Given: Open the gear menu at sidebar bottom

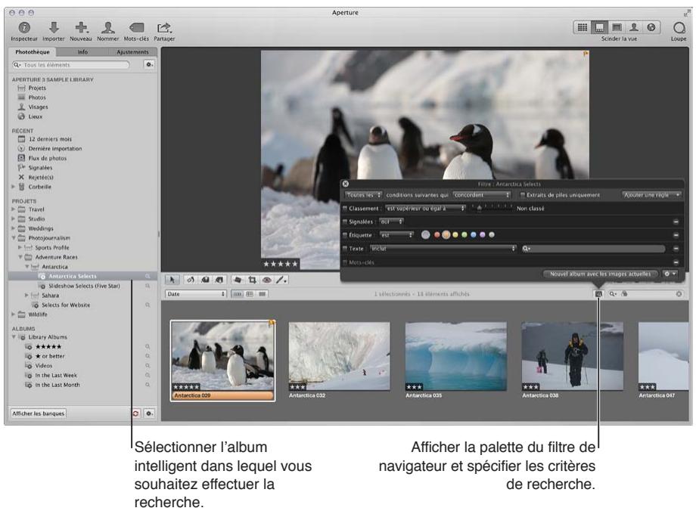Looking at the screenshot, I should click(x=150, y=413).
